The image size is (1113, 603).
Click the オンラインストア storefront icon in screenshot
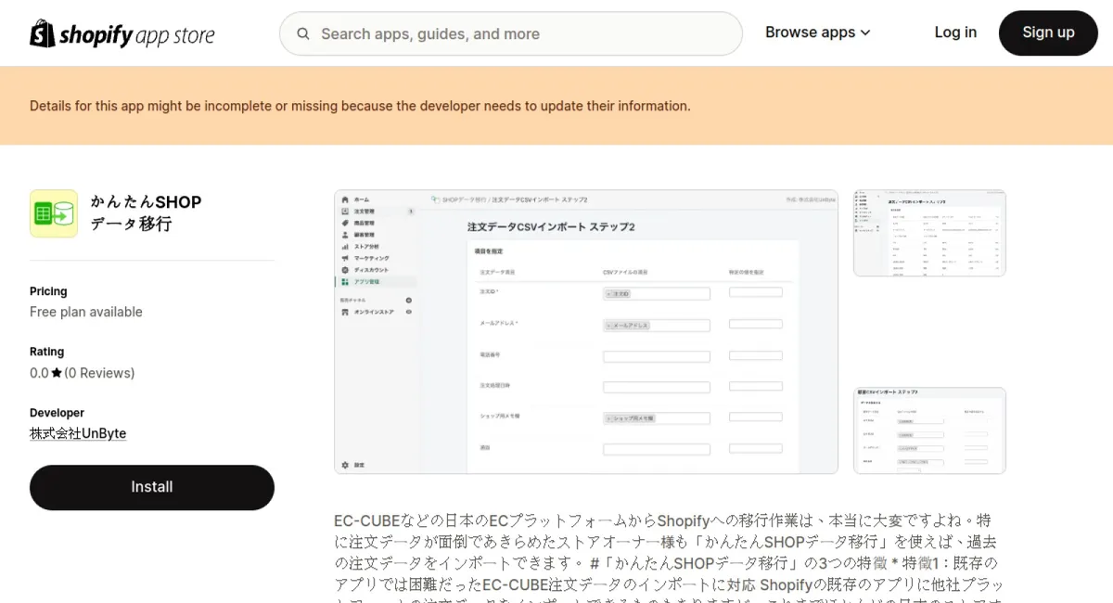[345, 312]
